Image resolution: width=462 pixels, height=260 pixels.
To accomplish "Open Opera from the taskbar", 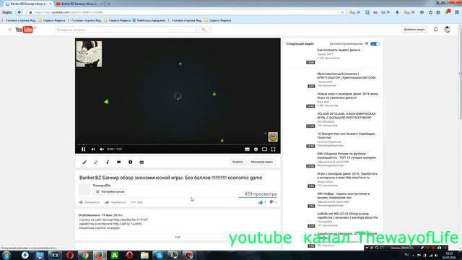I will (70, 255).
